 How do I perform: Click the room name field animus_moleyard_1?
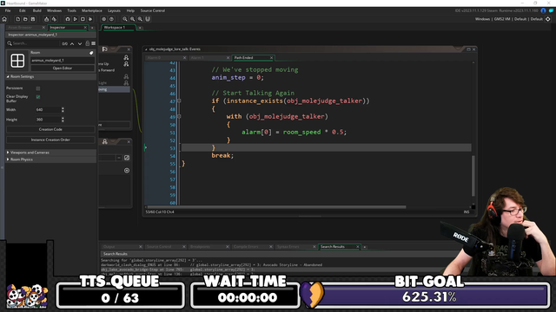pyautogui.click(x=63, y=61)
